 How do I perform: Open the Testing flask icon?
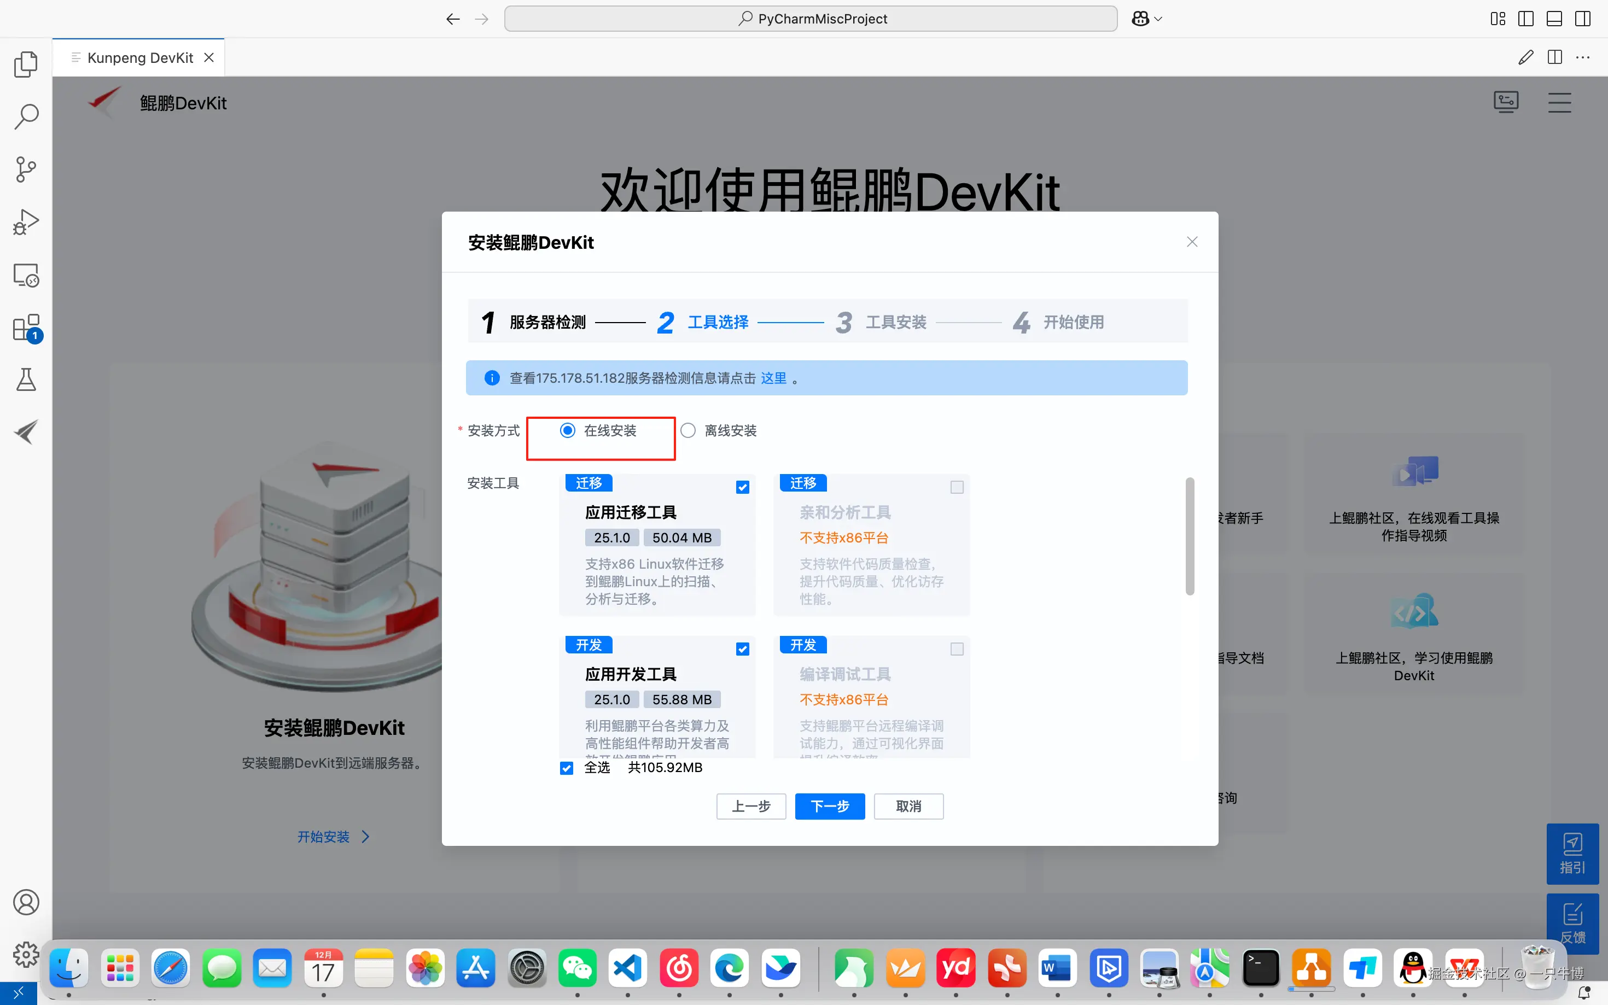(26, 379)
